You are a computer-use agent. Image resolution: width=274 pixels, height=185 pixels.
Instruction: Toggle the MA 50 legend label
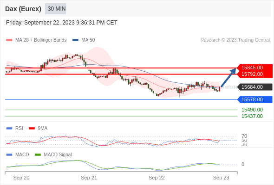coord(88,40)
